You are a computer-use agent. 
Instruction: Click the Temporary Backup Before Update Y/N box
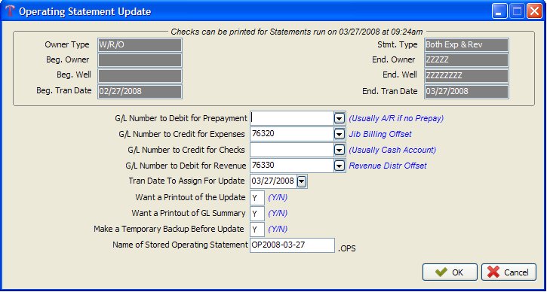(257, 230)
